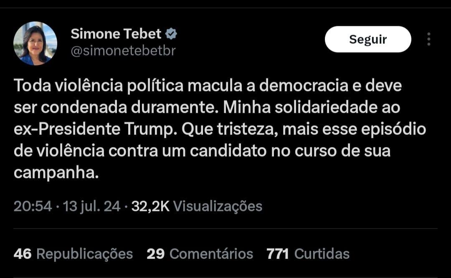Image resolution: width=451 pixels, height=278 pixels.
Task: Open Simone Tebet's profile picture
Action: [x=35, y=43]
